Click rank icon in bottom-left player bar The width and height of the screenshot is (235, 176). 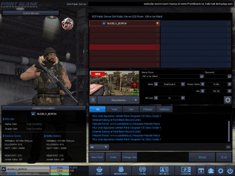point(4,169)
